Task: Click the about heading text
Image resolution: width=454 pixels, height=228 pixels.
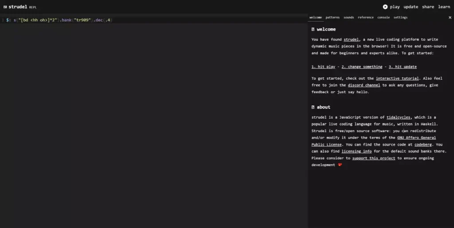Action: [323, 107]
